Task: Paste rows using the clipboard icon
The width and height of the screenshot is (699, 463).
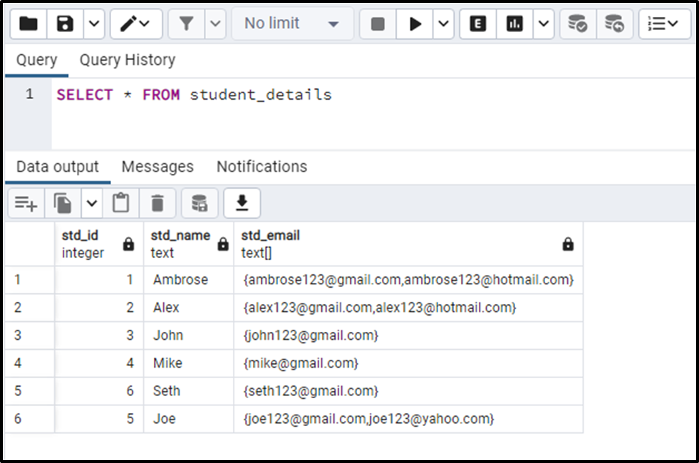Action: point(121,203)
